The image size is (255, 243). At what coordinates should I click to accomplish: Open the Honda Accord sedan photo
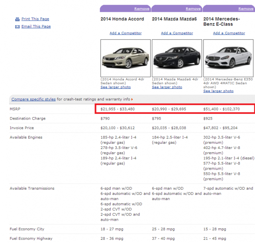[126, 58]
